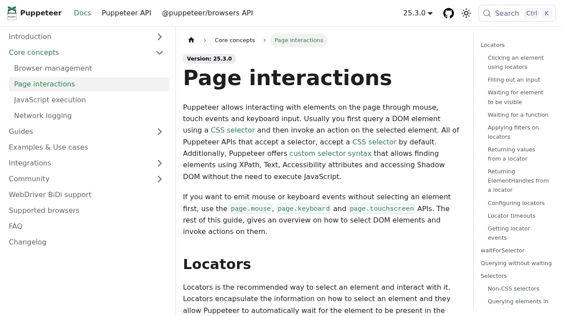
Task: Click the Puppeteer logo icon
Action: 12,13
